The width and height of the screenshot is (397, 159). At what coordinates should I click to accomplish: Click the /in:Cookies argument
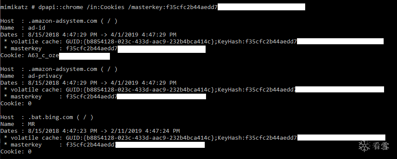coord(105,7)
